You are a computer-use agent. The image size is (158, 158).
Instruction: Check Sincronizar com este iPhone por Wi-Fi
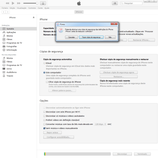44,112
